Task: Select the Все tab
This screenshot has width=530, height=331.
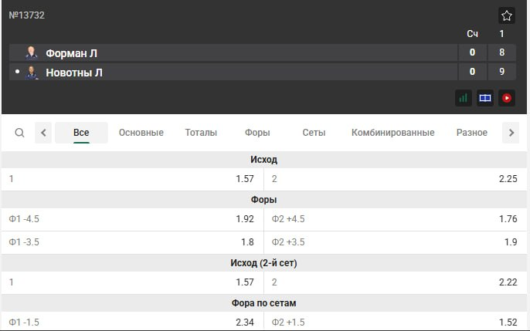Action: click(x=81, y=133)
